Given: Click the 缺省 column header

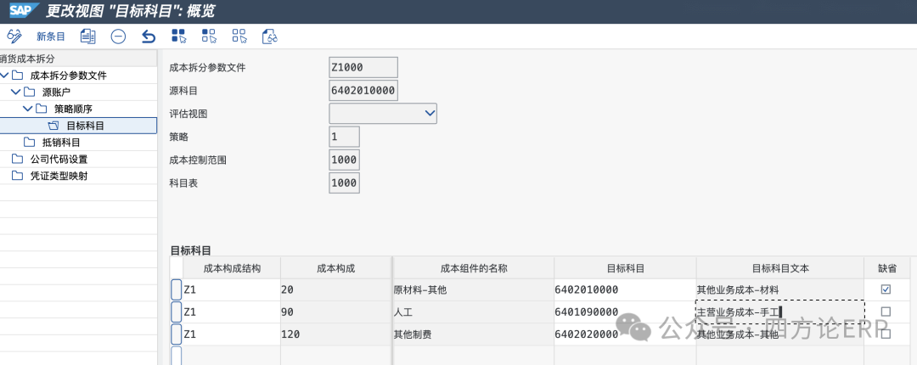Looking at the screenshot, I should [x=886, y=268].
